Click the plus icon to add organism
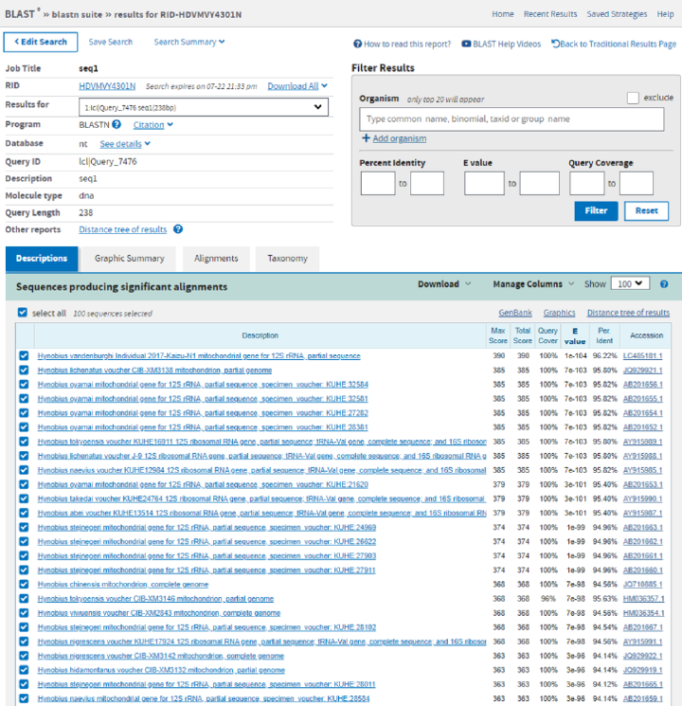The image size is (682, 706). [366, 138]
